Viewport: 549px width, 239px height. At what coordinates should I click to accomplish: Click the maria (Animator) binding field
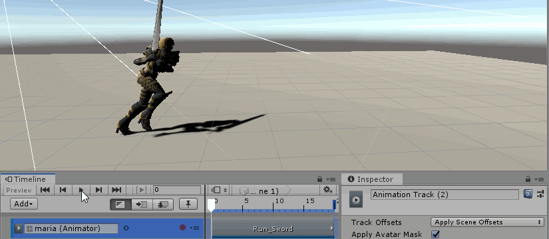pyautogui.click(x=71, y=228)
